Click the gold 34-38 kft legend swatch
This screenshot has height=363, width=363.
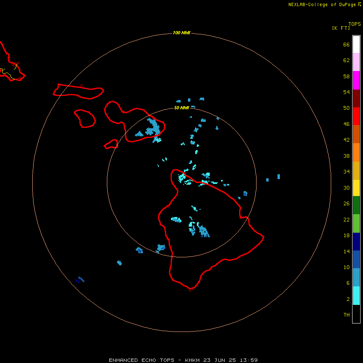[x=356, y=171]
